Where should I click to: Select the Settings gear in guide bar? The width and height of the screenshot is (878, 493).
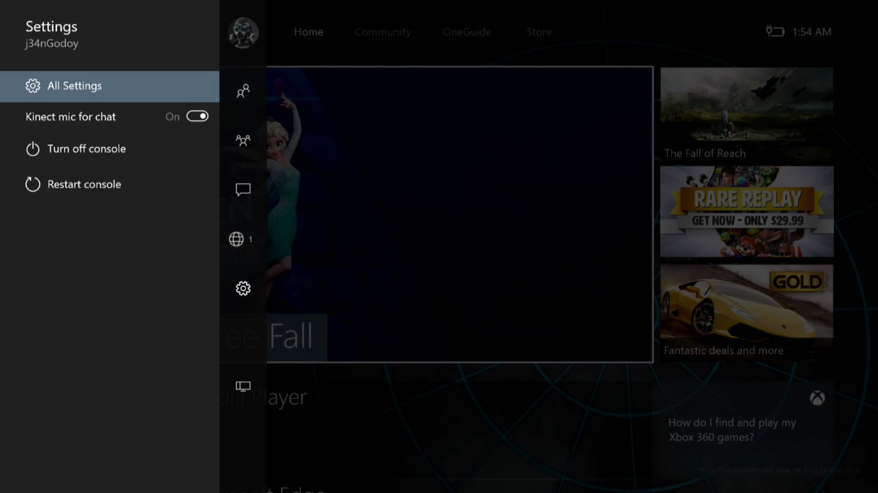243,288
